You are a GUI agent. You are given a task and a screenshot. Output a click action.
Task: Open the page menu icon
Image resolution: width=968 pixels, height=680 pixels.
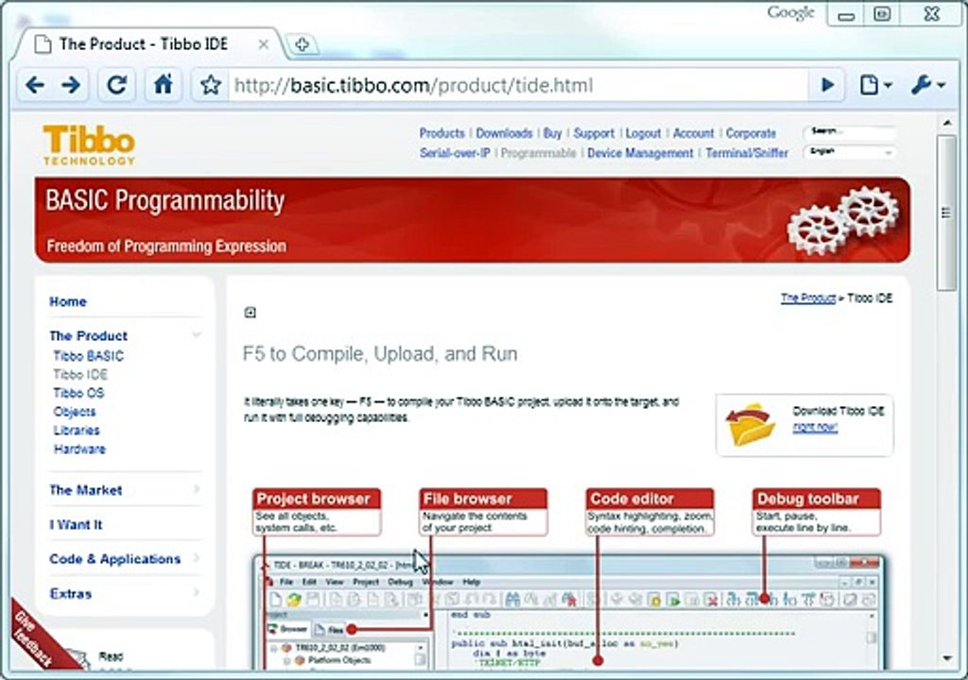tap(875, 85)
